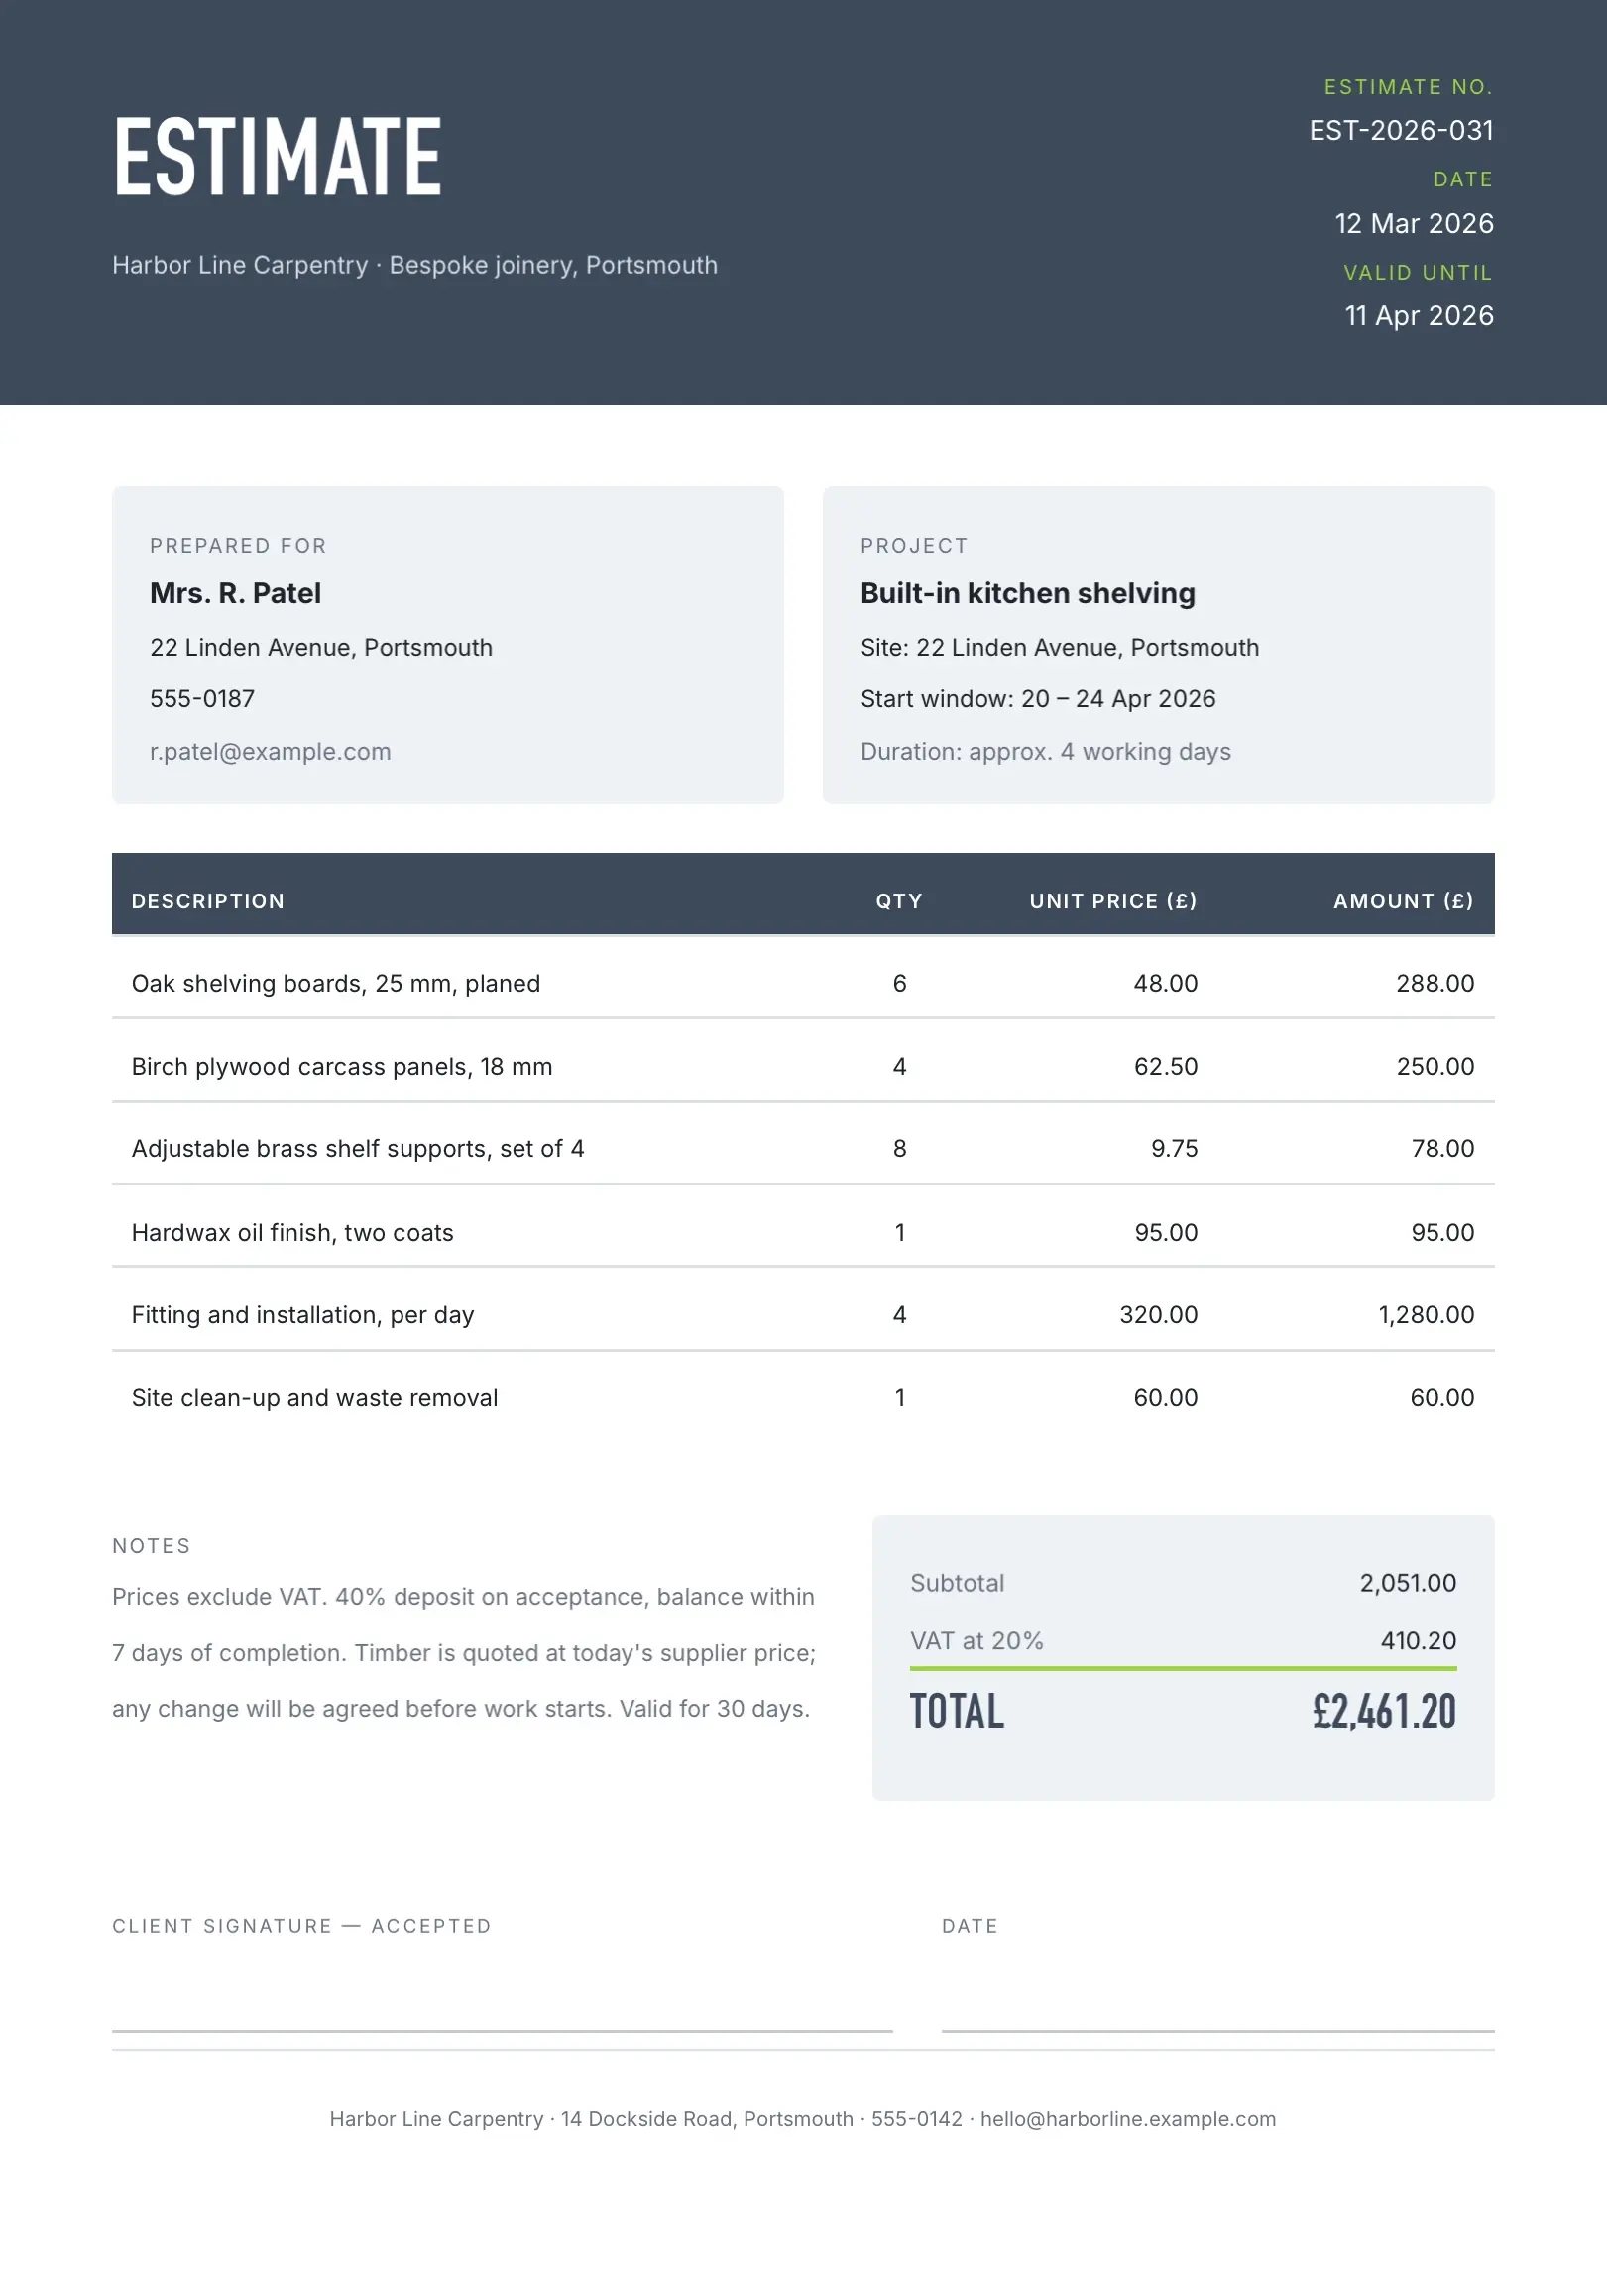Select client name Mrs. R. Patel

click(235, 593)
